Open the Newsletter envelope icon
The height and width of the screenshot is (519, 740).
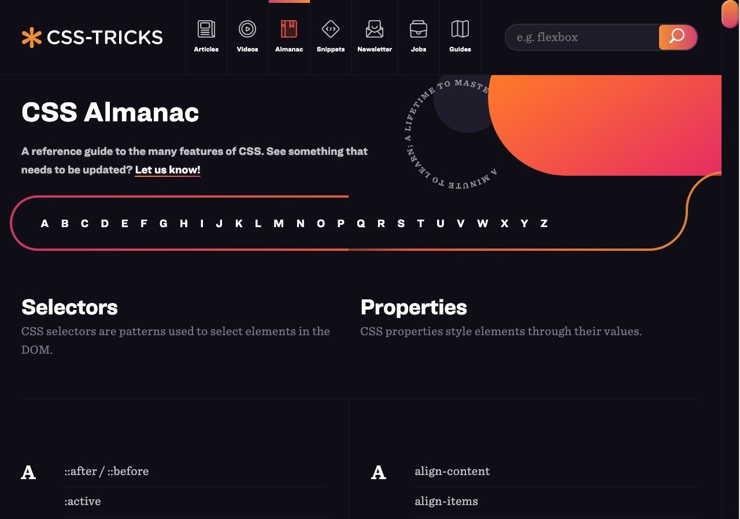point(375,29)
